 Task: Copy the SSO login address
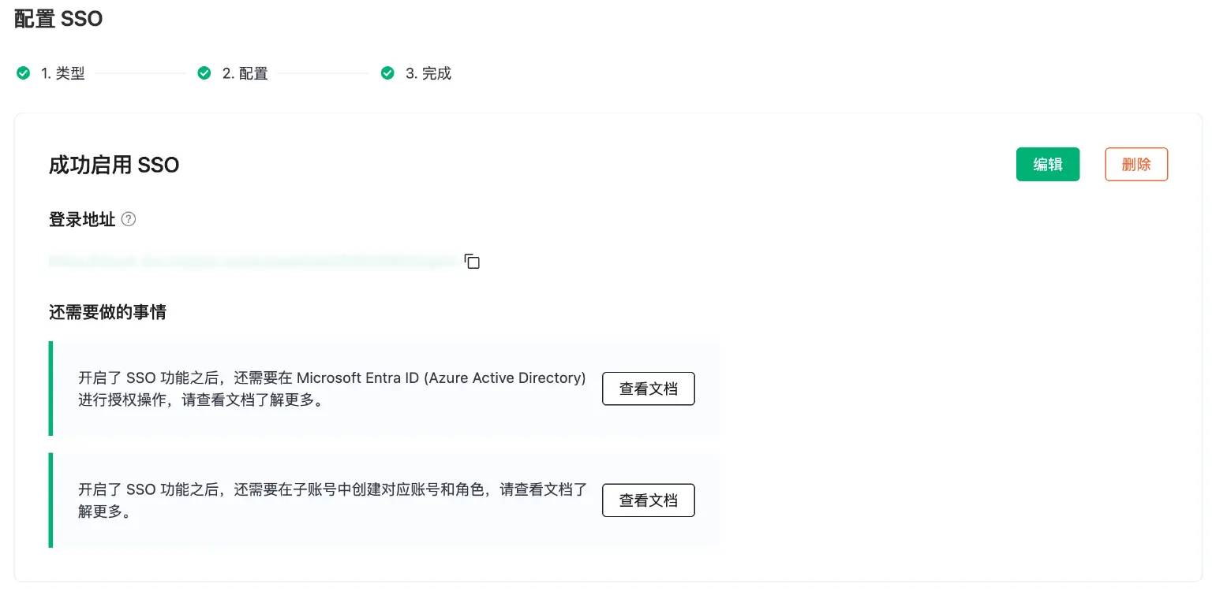[x=471, y=261]
